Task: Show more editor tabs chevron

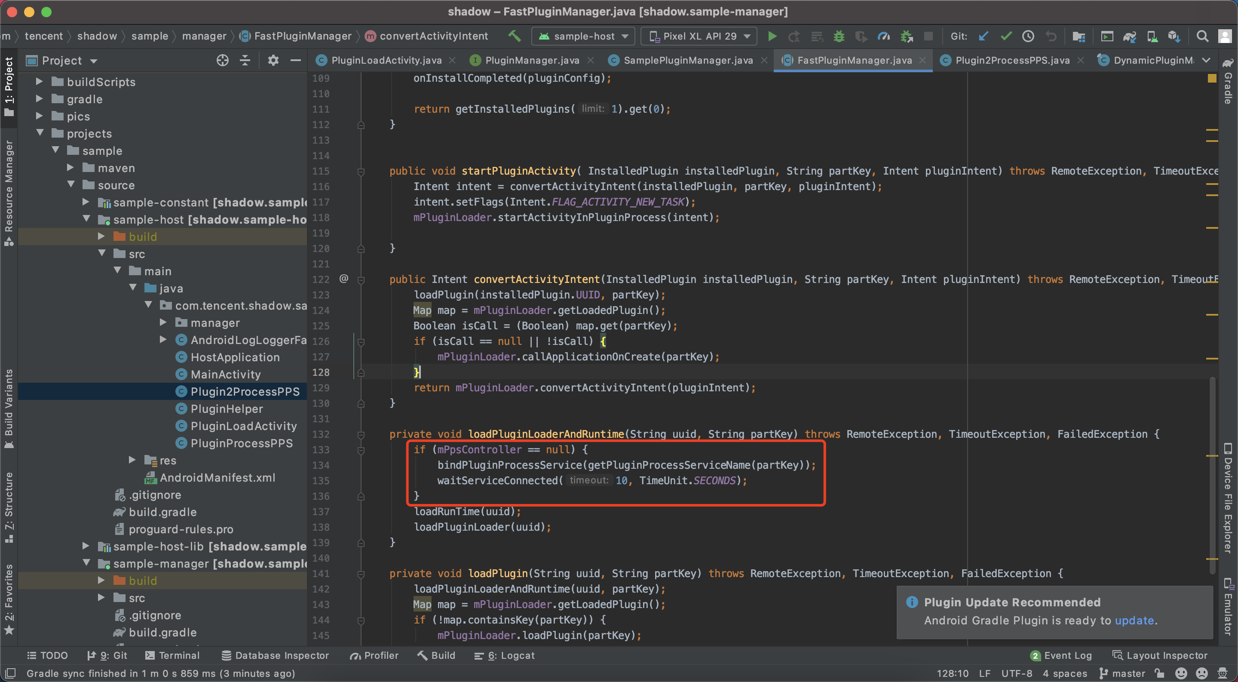Action: tap(1206, 60)
